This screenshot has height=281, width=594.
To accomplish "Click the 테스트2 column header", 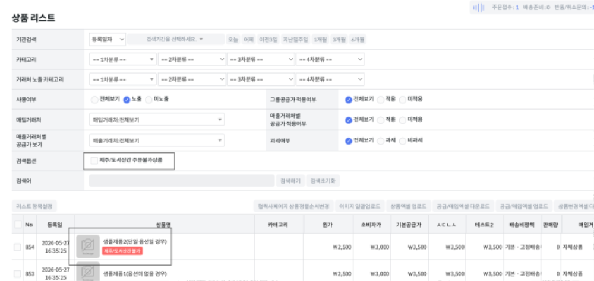I will click(485, 224).
